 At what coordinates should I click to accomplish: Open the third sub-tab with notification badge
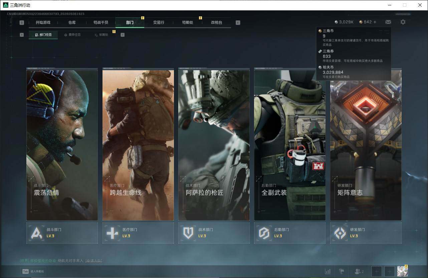coord(101,35)
